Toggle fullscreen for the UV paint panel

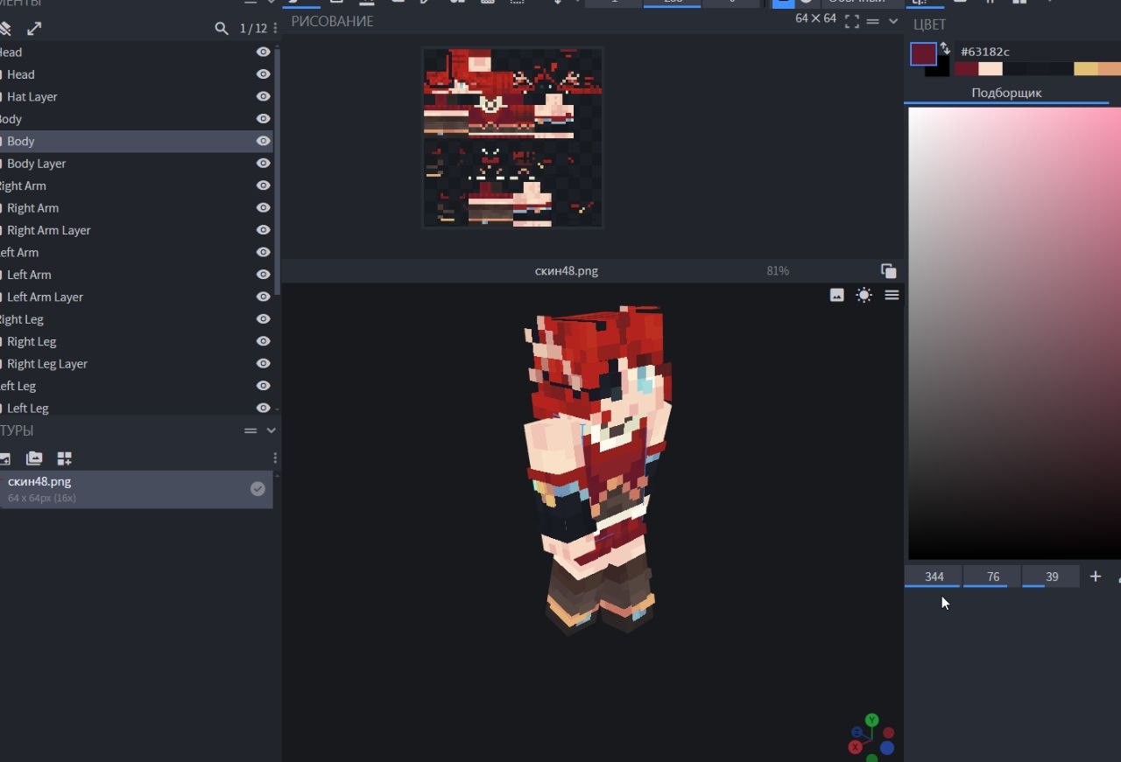point(851,22)
